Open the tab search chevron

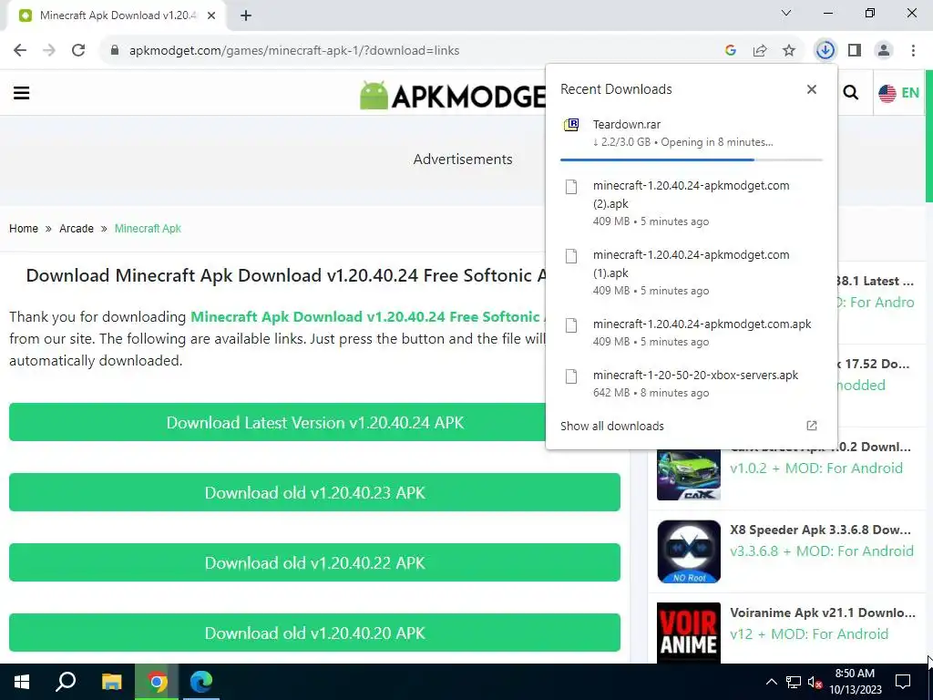click(786, 13)
